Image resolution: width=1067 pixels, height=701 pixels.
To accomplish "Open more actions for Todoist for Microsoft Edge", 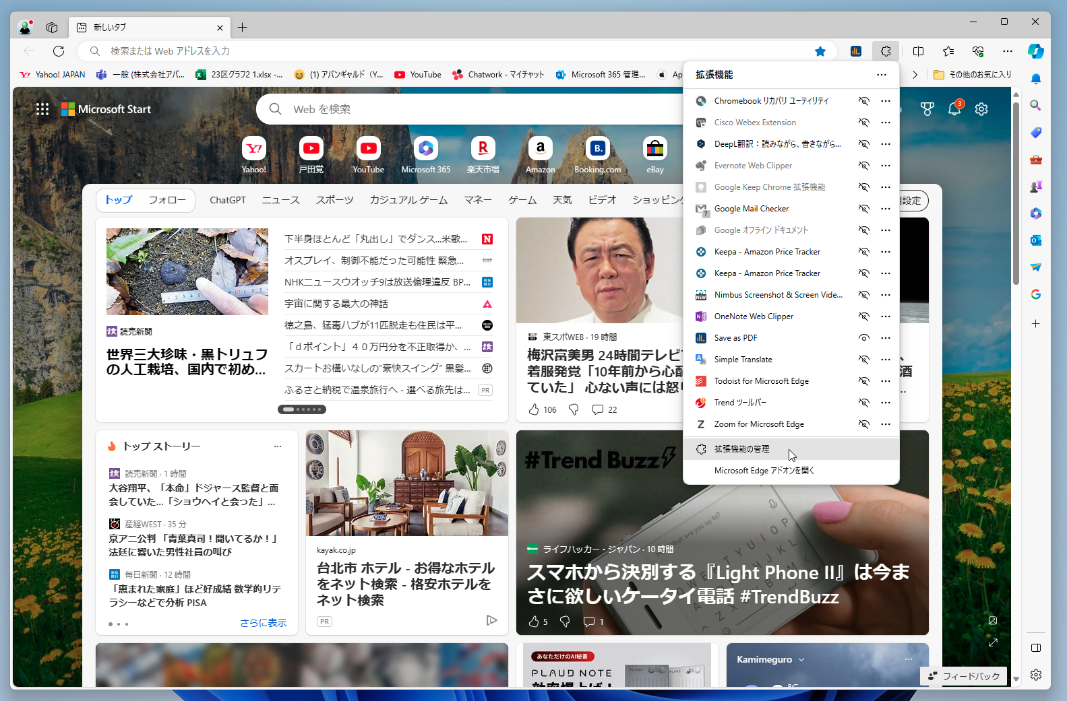I will (886, 381).
